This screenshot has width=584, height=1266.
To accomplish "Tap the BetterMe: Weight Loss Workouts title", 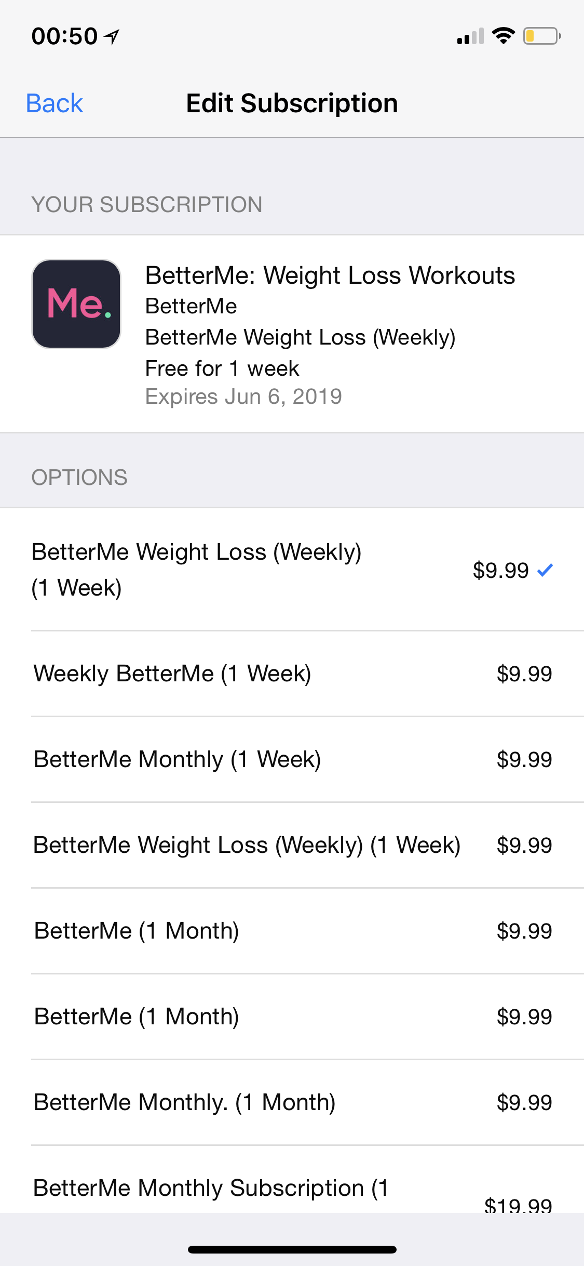I will pyautogui.click(x=330, y=275).
